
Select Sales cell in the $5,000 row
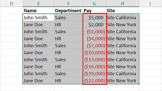pos(69,17)
